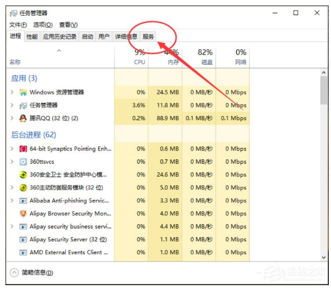
Task: Click the 24.6 MB memory cell
Action: (165, 175)
